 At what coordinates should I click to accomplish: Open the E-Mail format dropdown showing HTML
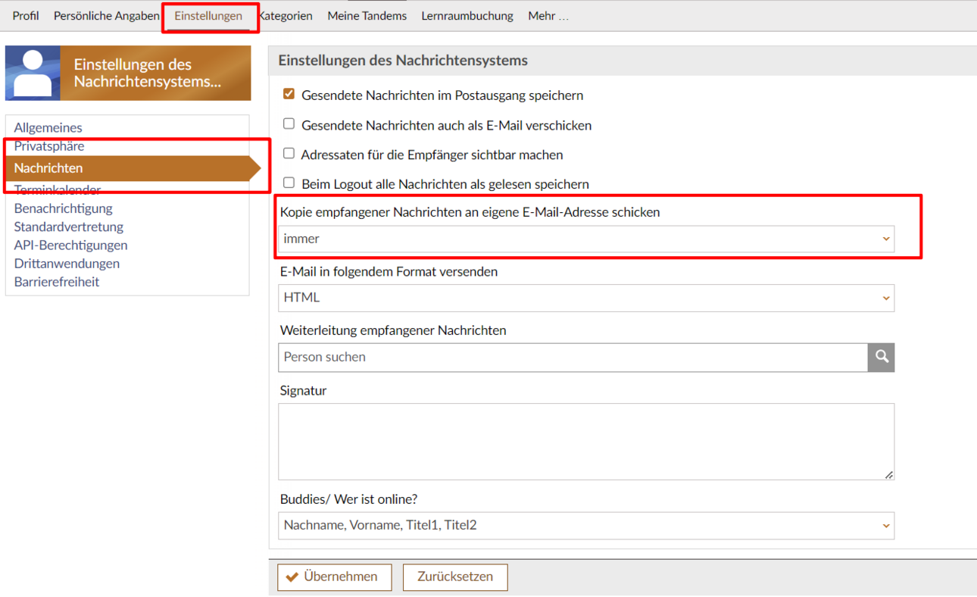[586, 298]
